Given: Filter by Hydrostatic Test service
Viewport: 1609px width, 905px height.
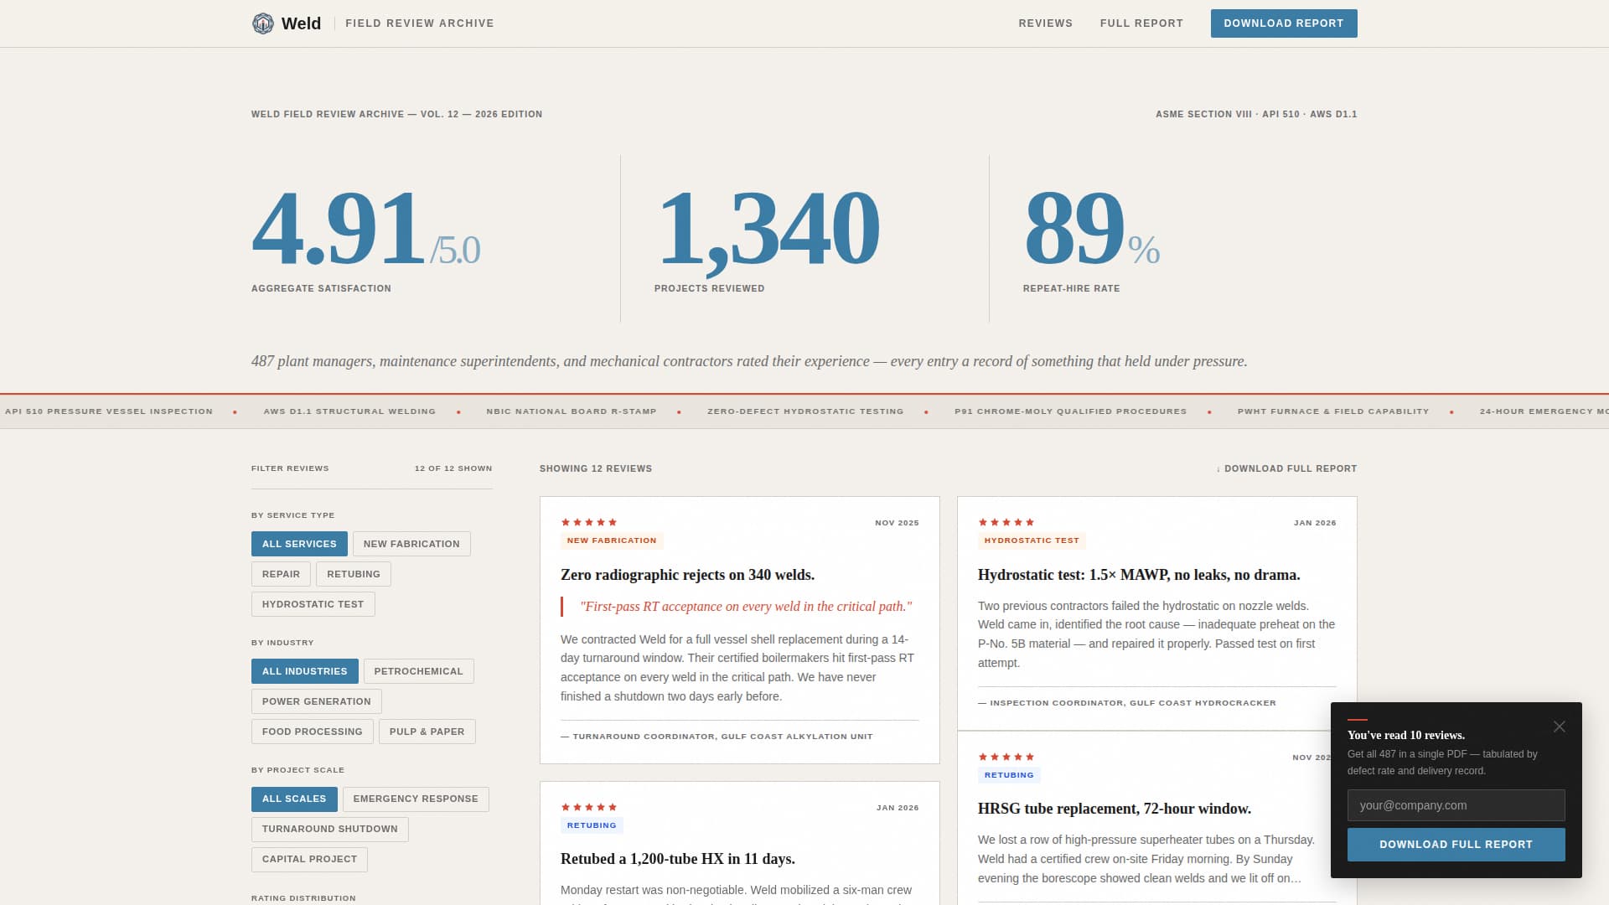Looking at the screenshot, I should (313, 604).
